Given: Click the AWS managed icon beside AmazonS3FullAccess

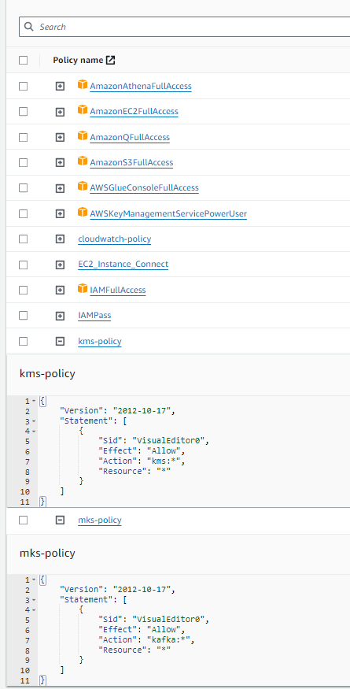Looking at the screenshot, I should pos(82,161).
